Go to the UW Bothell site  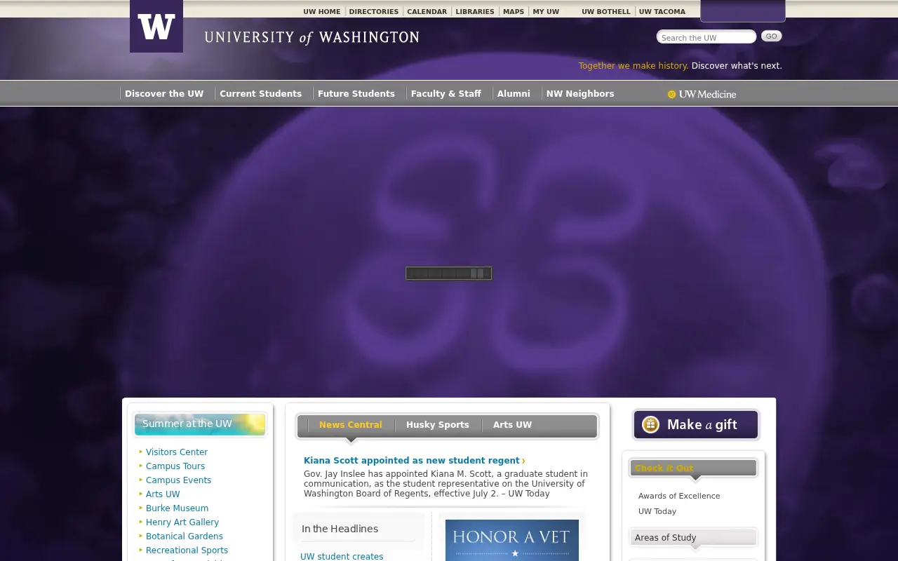pyautogui.click(x=606, y=12)
